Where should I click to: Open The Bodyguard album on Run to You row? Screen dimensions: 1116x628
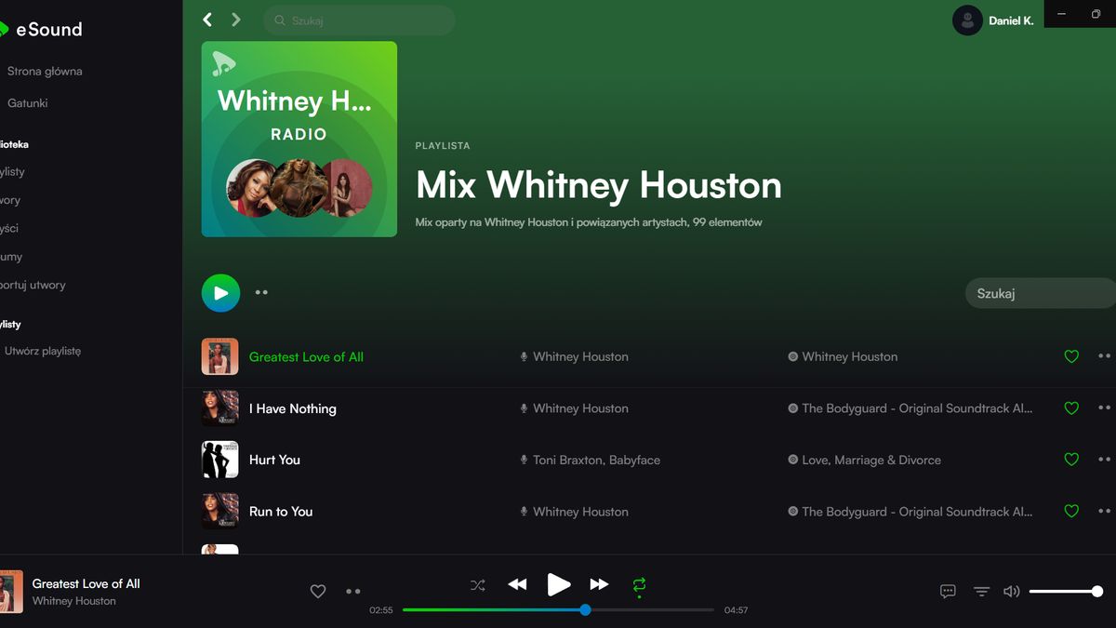tap(917, 512)
